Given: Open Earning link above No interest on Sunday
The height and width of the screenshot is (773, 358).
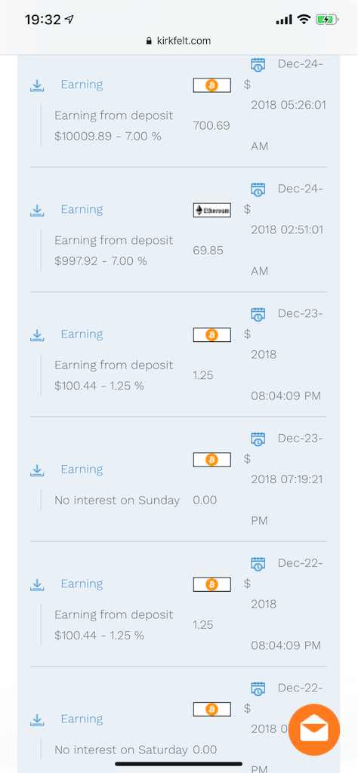Looking at the screenshot, I should (x=82, y=470).
